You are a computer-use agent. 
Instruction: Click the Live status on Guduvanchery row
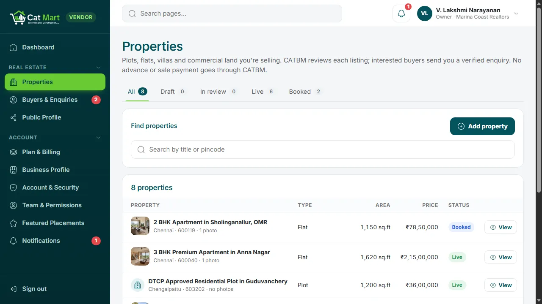(x=457, y=285)
